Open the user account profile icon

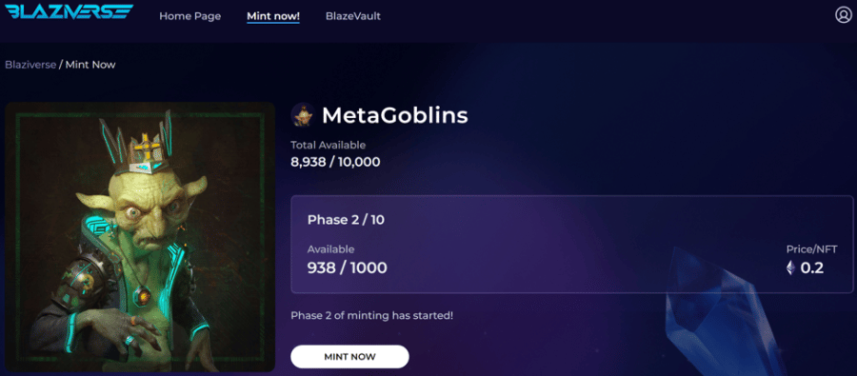(x=844, y=15)
